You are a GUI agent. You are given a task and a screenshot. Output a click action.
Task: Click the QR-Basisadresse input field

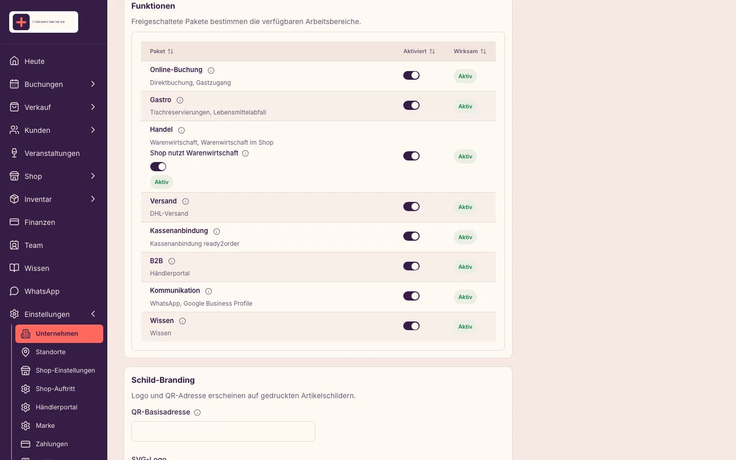(x=223, y=431)
